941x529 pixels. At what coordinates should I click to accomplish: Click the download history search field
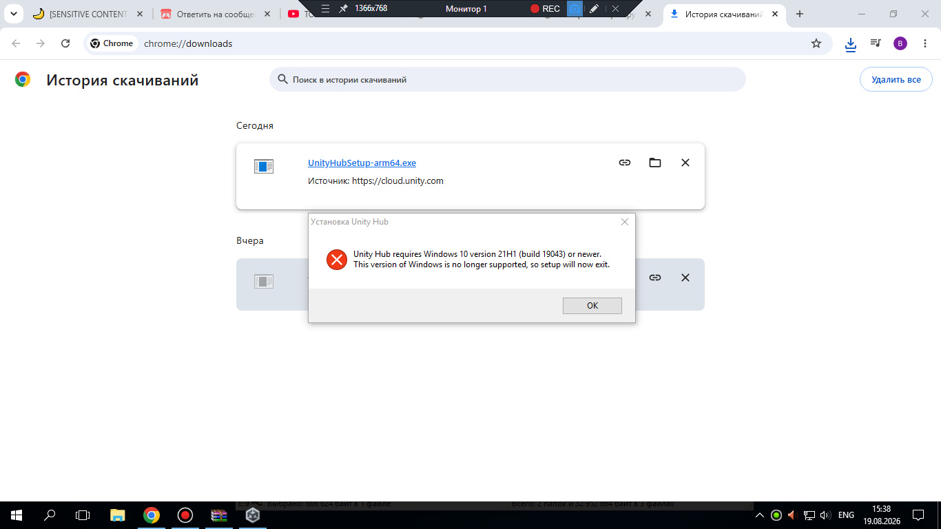508,79
